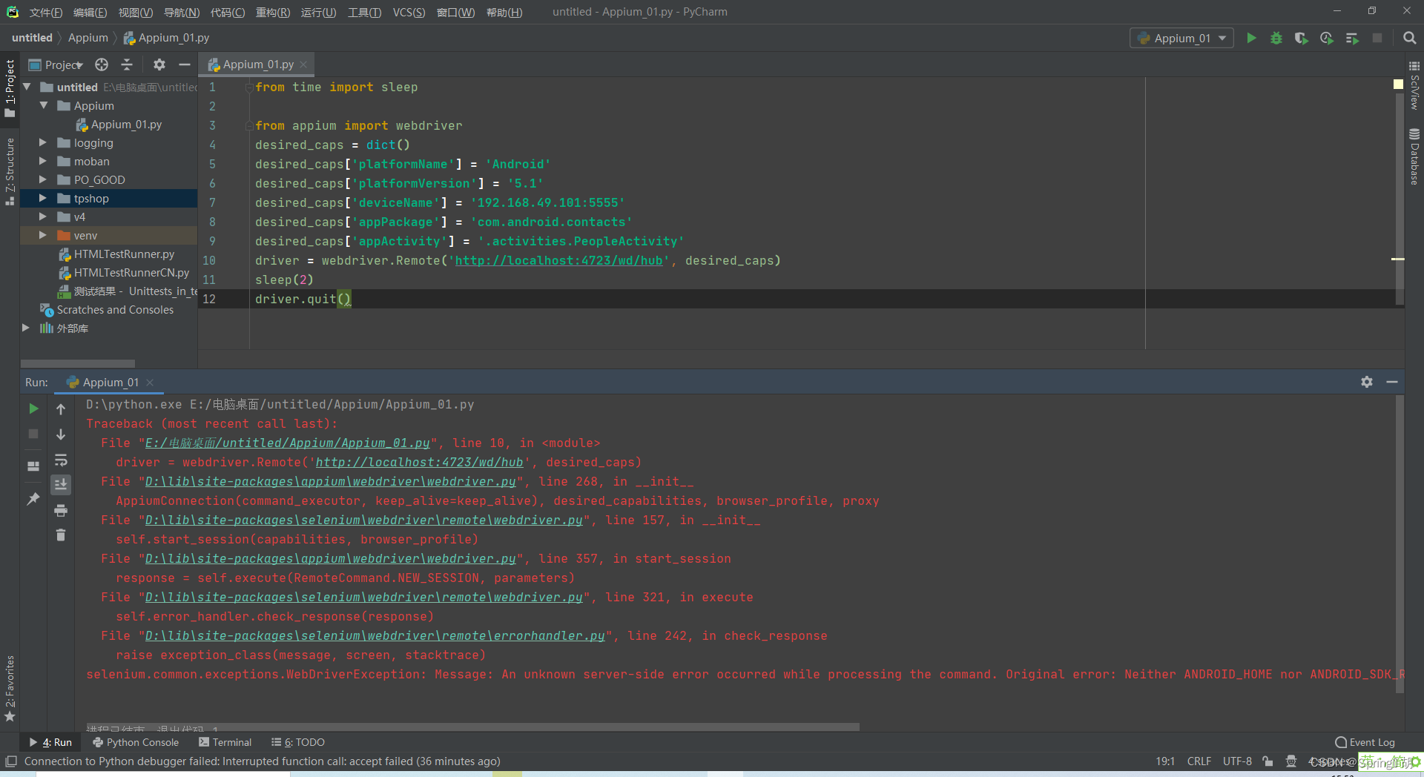Go up the stack trace arrow
Image resolution: width=1424 pixels, height=777 pixels.
click(x=61, y=409)
